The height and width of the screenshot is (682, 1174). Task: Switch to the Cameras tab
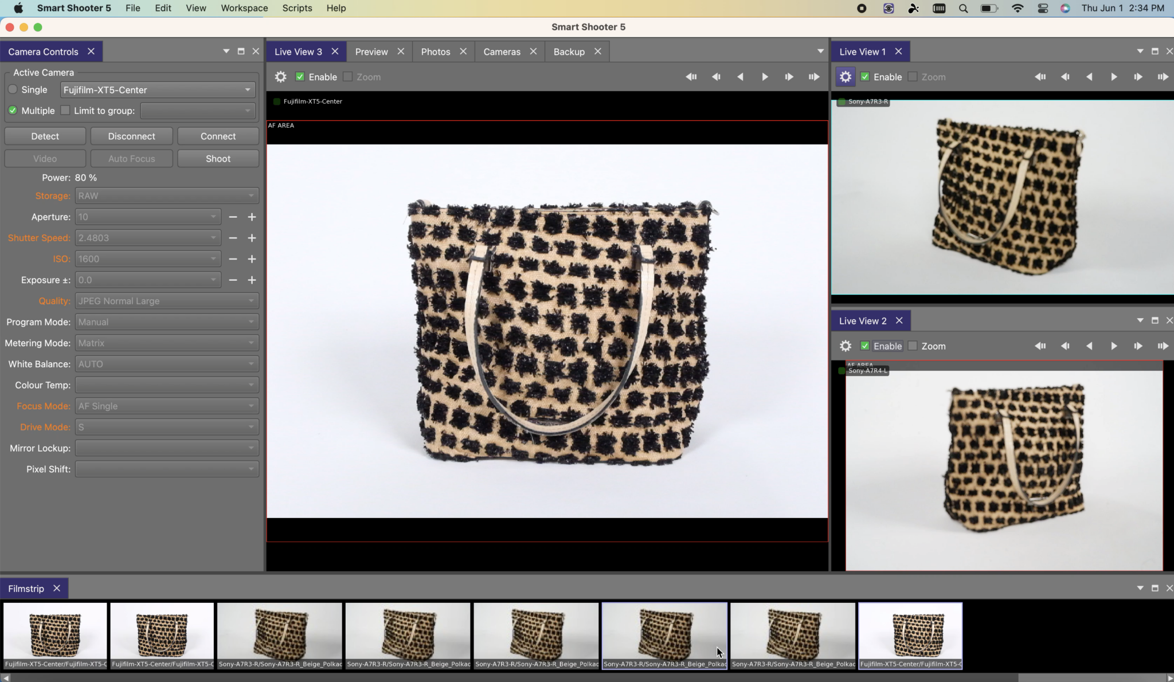tap(502, 52)
